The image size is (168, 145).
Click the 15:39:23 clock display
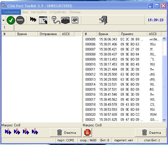(156, 20)
